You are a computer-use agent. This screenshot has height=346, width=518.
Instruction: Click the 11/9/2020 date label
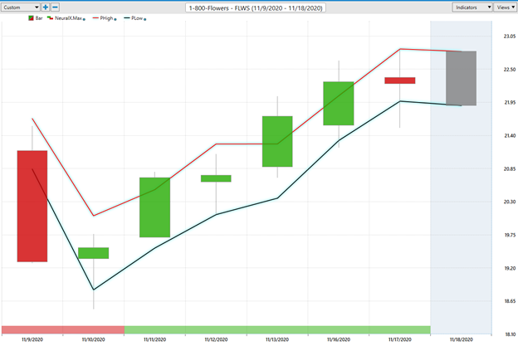32,339
